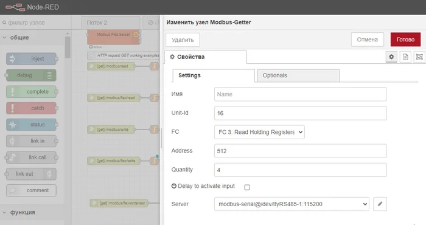Click the HTTP request GET comment node

pos(124,55)
